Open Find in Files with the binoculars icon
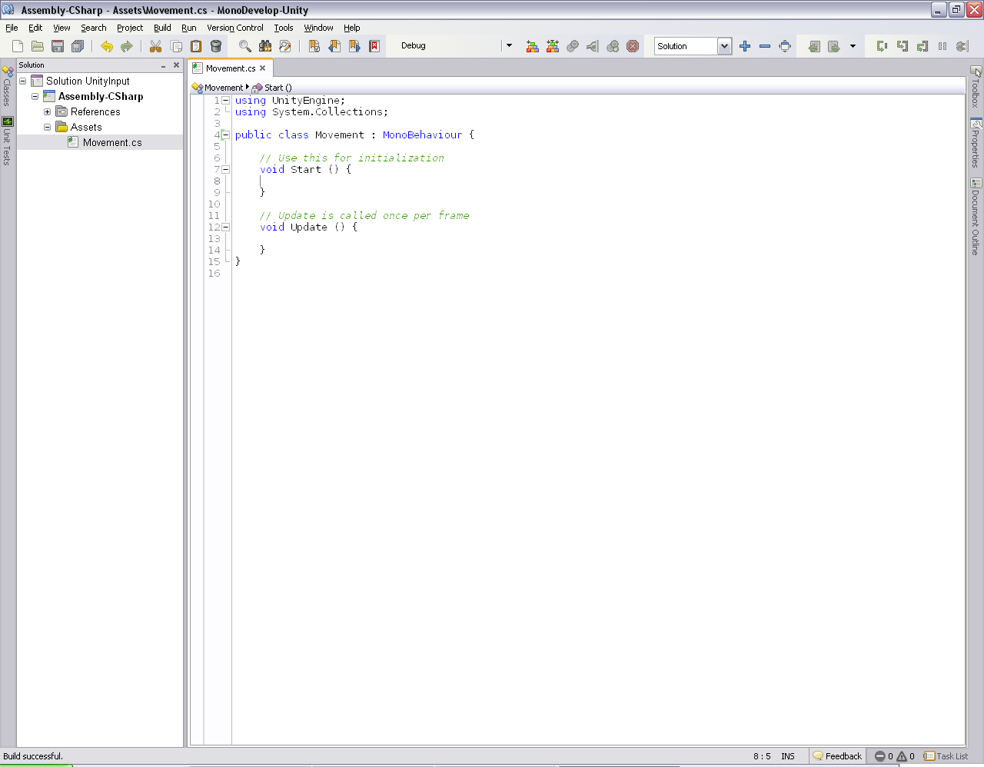 tap(265, 46)
